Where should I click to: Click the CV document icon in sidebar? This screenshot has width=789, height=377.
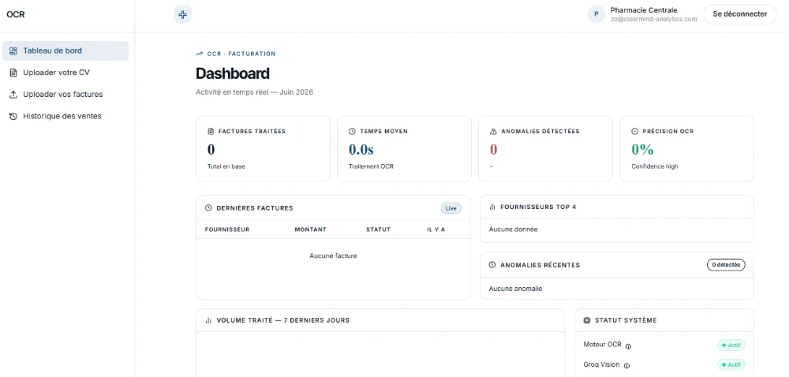coord(13,73)
